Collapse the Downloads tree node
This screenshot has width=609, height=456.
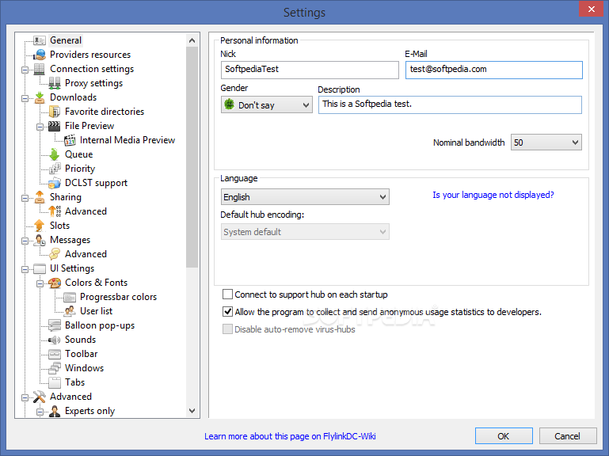[x=25, y=98]
